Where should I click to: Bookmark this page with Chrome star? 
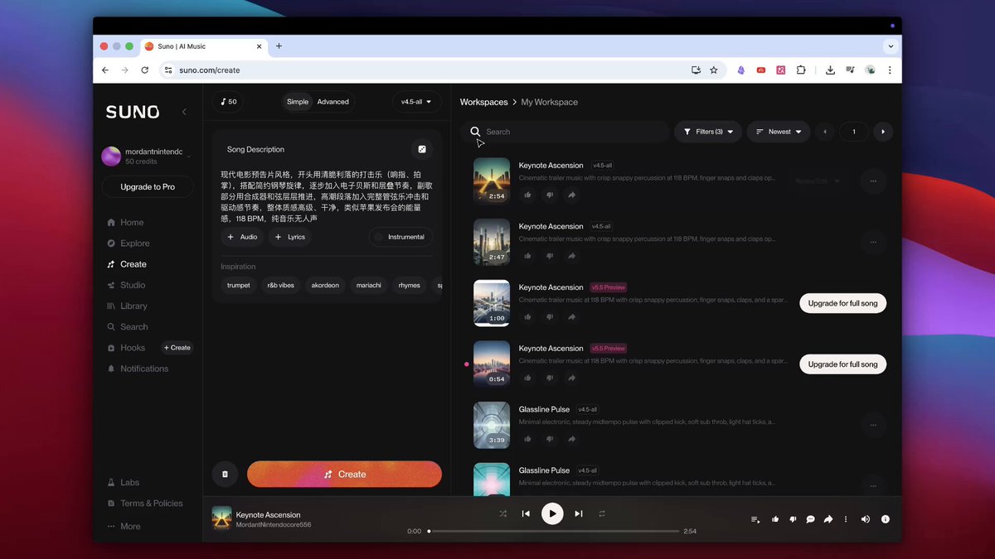pyautogui.click(x=714, y=70)
